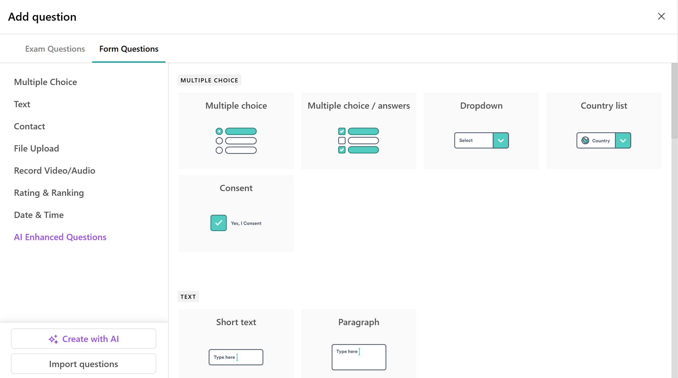This screenshot has height=378, width=678.
Task: Click the Country list teal chevron arrow
Action: pyautogui.click(x=623, y=141)
